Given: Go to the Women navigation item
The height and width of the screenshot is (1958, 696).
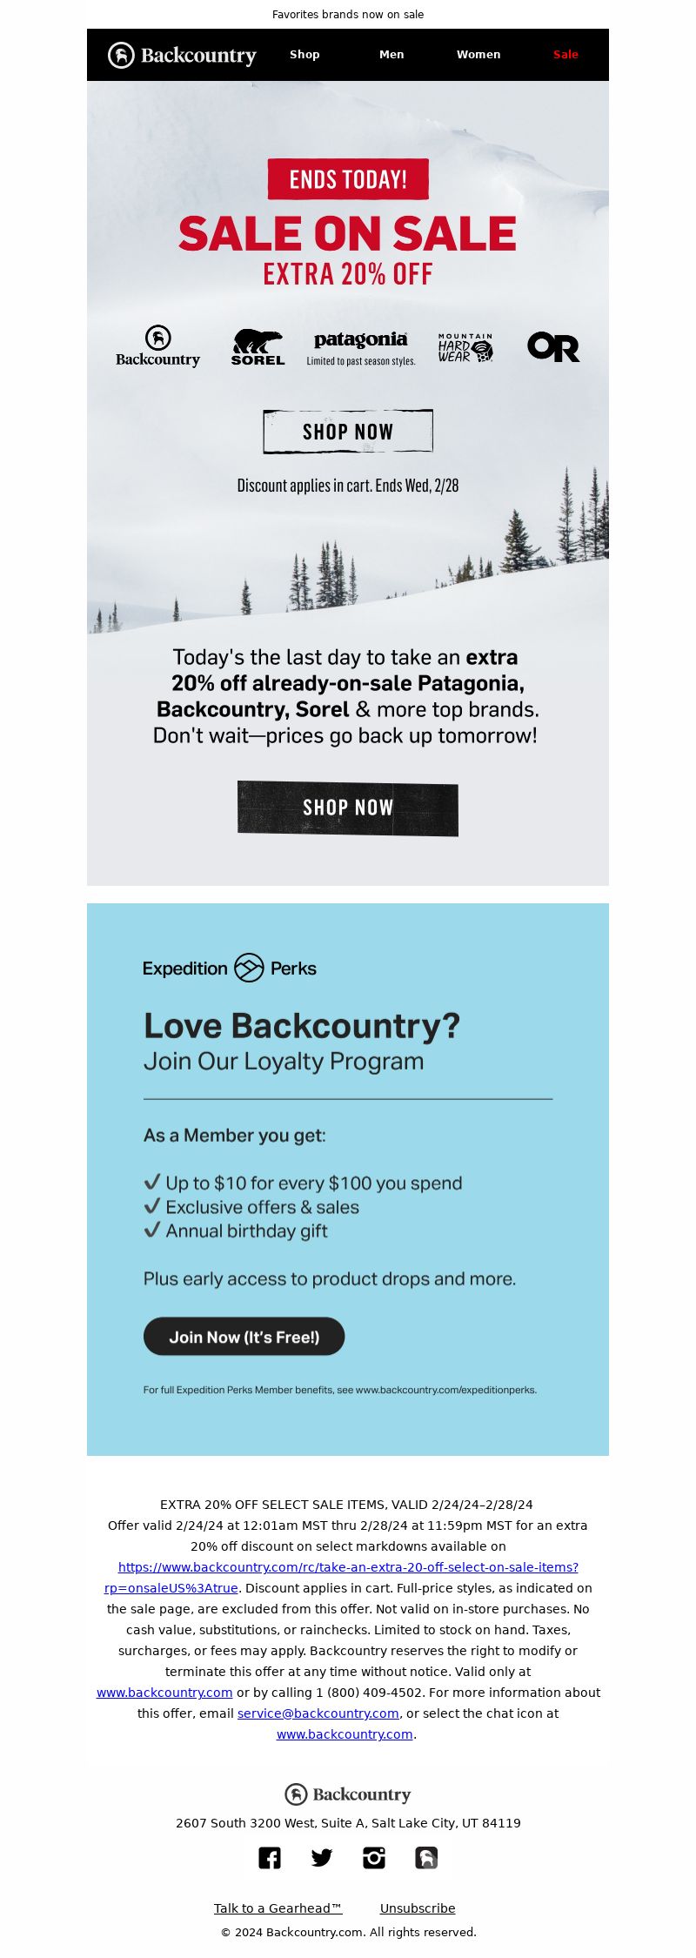Looking at the screenshot, I should coord(478,55).
